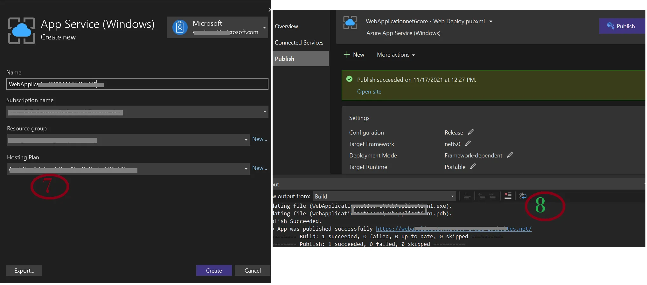Viewport: 647px width, 285px height.
Task: Click the Microsoft account badge icon
Action: [180, 27]
